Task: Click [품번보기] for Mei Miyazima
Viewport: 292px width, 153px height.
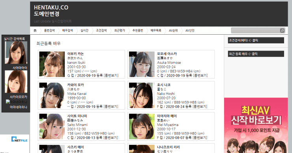Action: (200, 138)
